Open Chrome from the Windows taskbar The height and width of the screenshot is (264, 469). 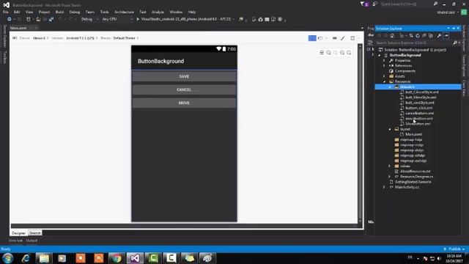(x=117, y=258)
